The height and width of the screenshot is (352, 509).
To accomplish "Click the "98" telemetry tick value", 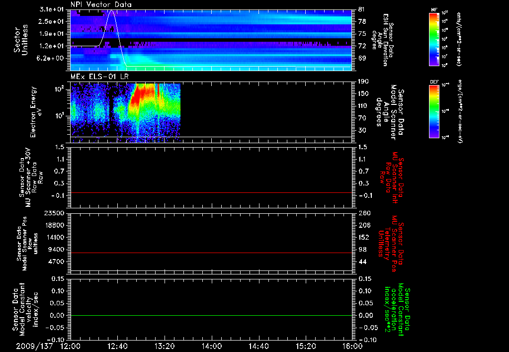I will click(x=362, y=250).
